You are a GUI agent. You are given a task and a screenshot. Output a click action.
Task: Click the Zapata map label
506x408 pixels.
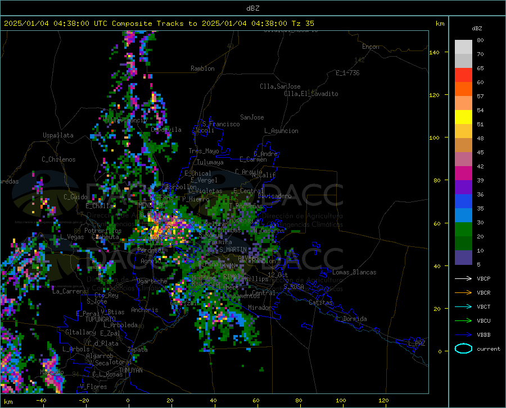click(x=138, y=350)
